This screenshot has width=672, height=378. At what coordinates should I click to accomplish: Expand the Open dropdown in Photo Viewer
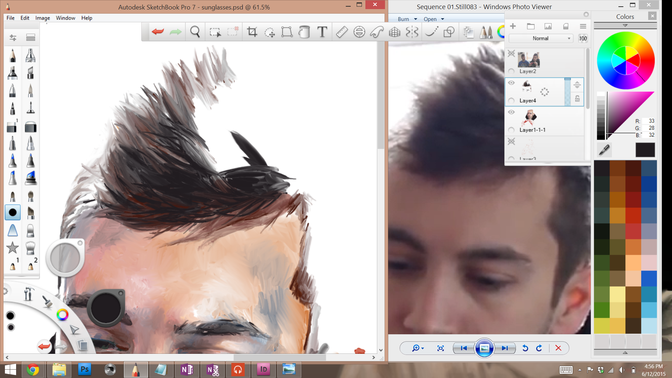434,19
